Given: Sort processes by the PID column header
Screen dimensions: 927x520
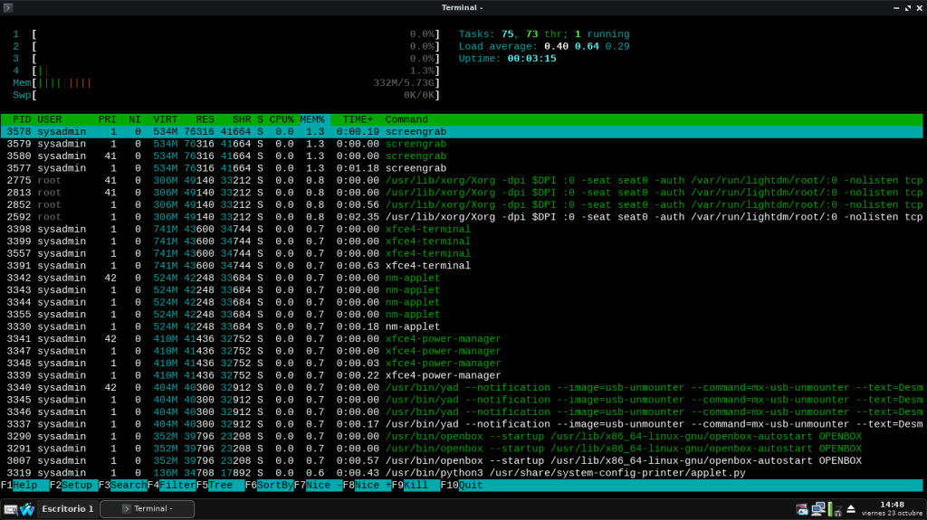Looking at the screenshot, I should pyautogui.click(x=22, y=119).
